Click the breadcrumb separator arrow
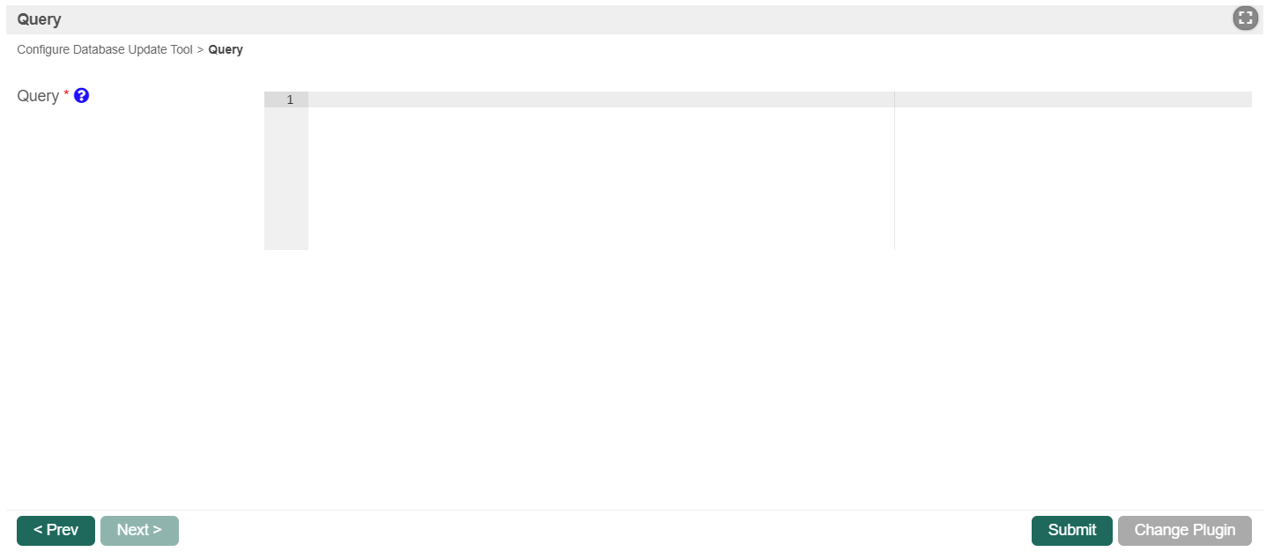Screen dimensions: 1266x559 click(200, 50)
